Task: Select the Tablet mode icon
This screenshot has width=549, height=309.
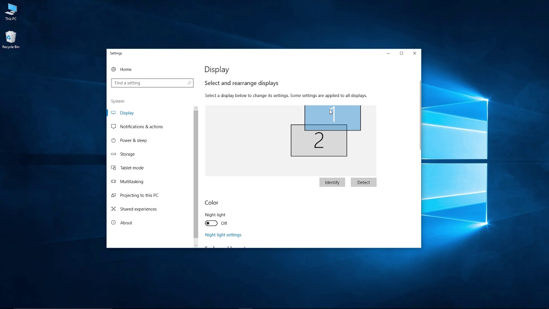Action: coord(113,168)
